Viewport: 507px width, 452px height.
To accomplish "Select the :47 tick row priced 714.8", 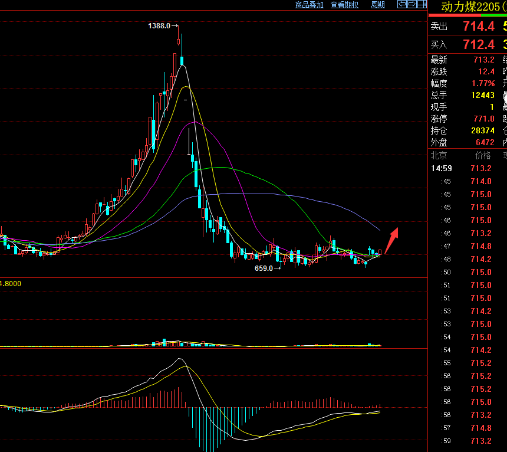I will [468, 246].
